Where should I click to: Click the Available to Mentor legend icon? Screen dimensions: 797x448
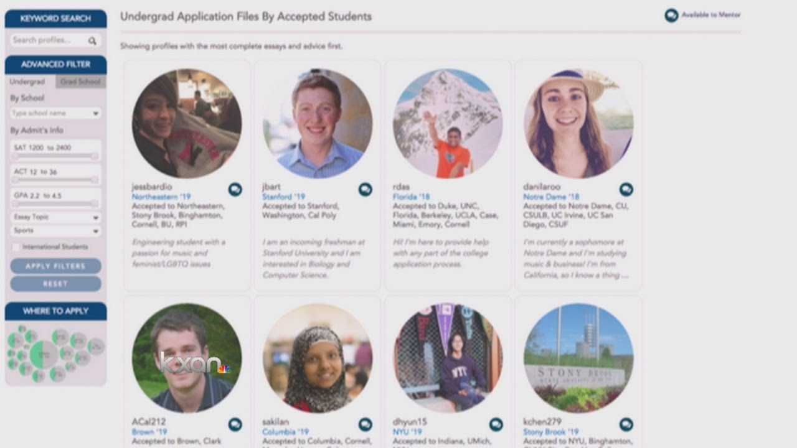pyautogui.click(x=671, y=16)
